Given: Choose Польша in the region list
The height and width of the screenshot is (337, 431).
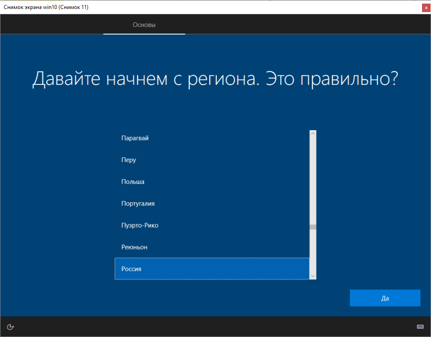Looking at the screenshot, I should [x=212, y=182].
